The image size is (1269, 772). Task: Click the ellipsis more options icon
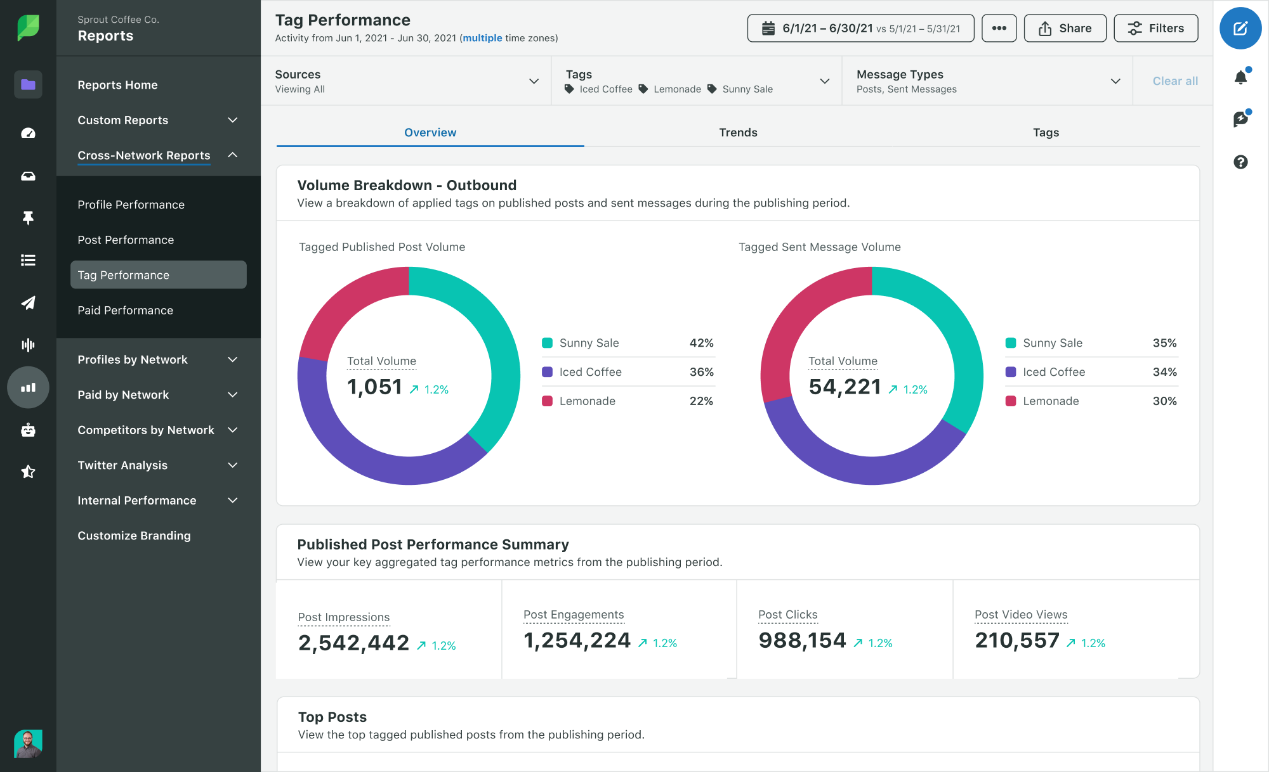pyautogui.click(x=999, y=28)
